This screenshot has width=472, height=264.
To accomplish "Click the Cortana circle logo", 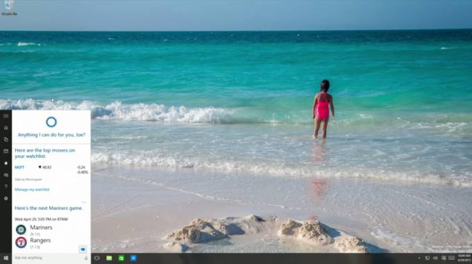I will 51,122.
